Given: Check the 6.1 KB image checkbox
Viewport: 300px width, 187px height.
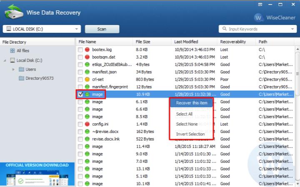Looking at the screenshot, I should tap(80, 102).
